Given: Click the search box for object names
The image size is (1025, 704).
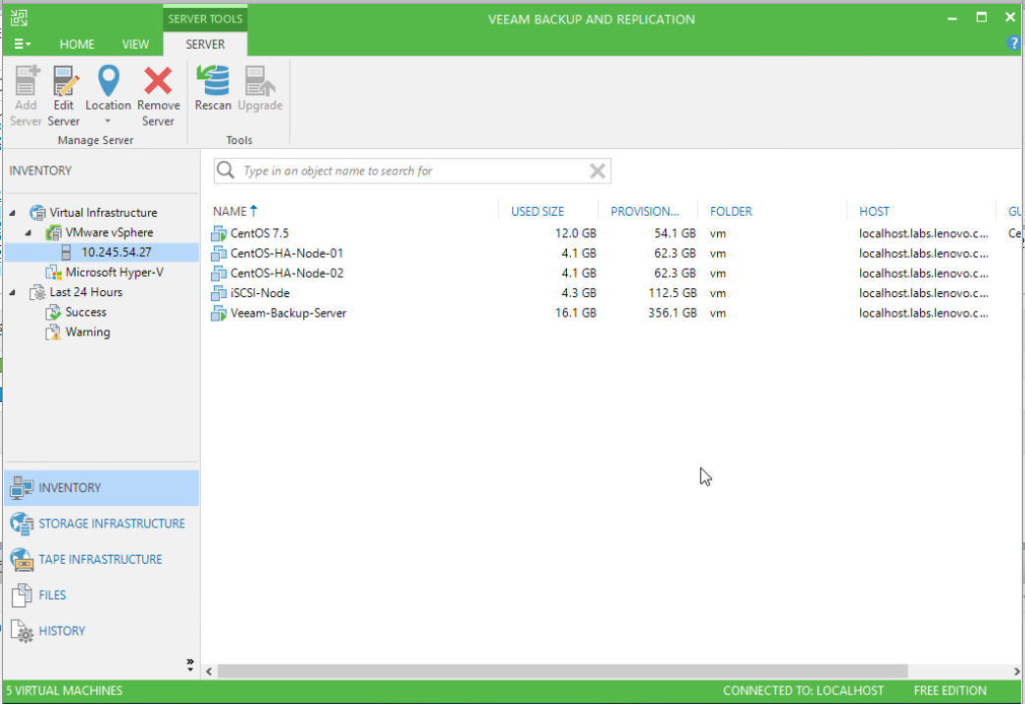Looking at the screenshot, I should (x=413, y=171).
